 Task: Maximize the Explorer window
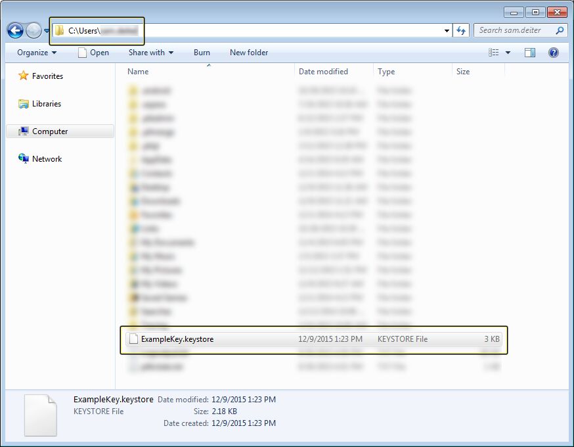(x=535, y=12)
